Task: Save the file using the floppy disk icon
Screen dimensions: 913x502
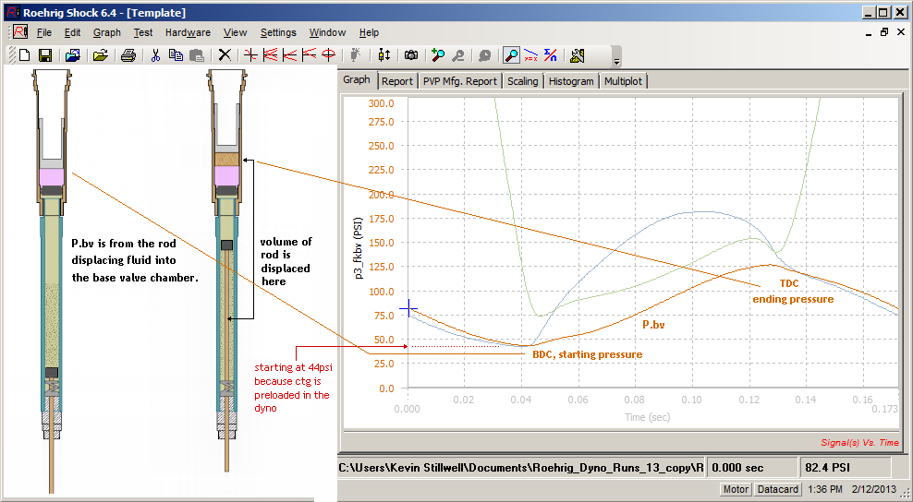Action: (44, 55)
